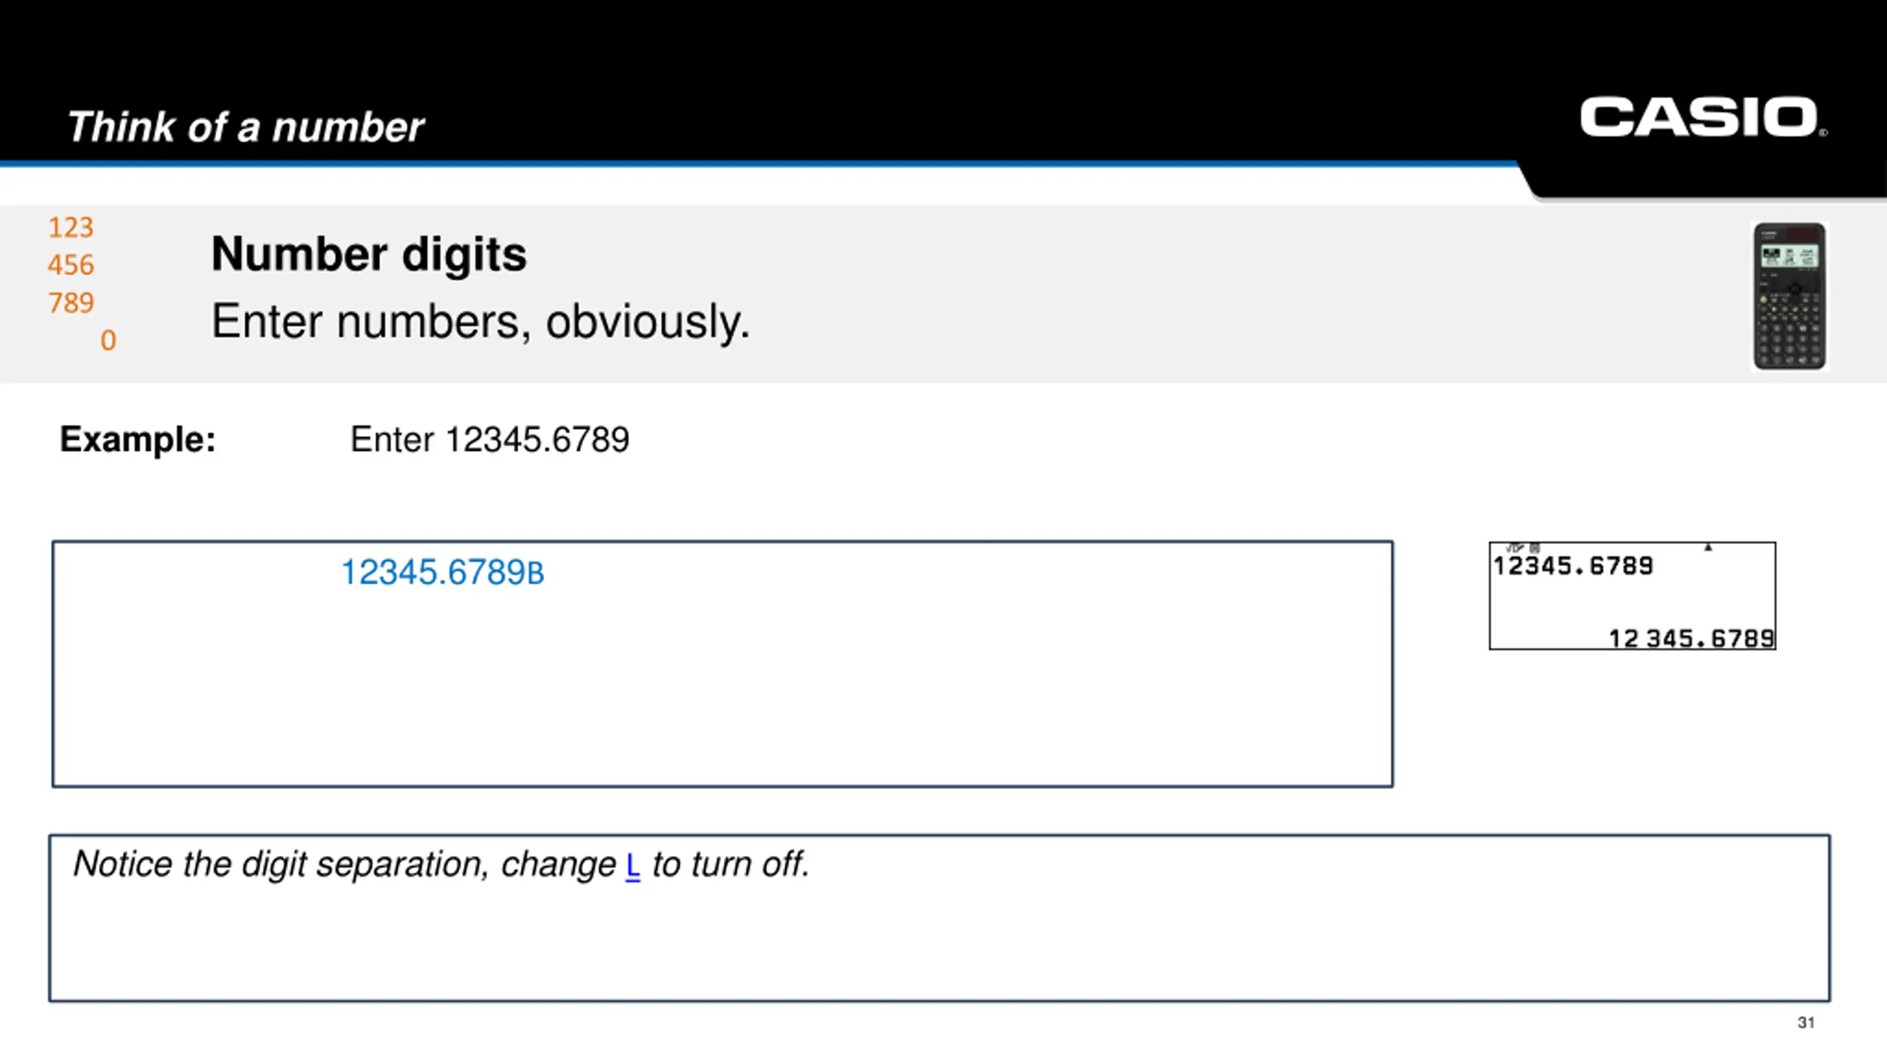Click the digit separation note text

point(441,864)
